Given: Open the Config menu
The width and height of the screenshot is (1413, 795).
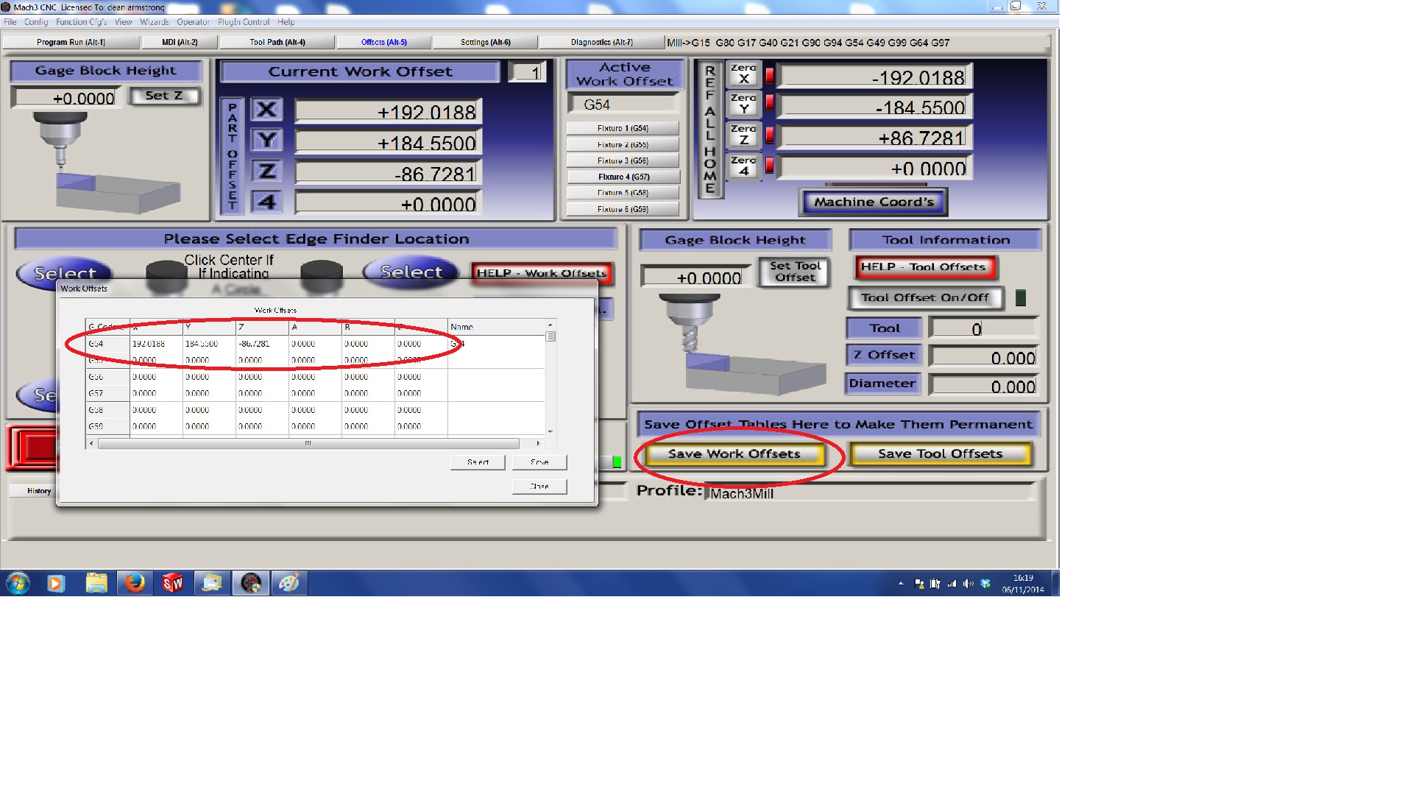Looking at the screenshot, I should [35, 22].
